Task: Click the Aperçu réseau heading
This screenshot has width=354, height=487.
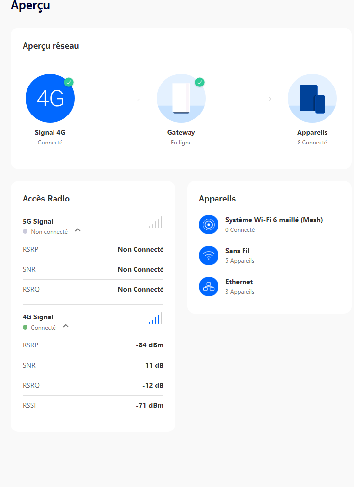Action: click(51, 46)
